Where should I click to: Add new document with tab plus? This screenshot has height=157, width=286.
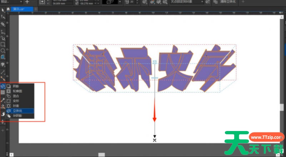point(36,9)
